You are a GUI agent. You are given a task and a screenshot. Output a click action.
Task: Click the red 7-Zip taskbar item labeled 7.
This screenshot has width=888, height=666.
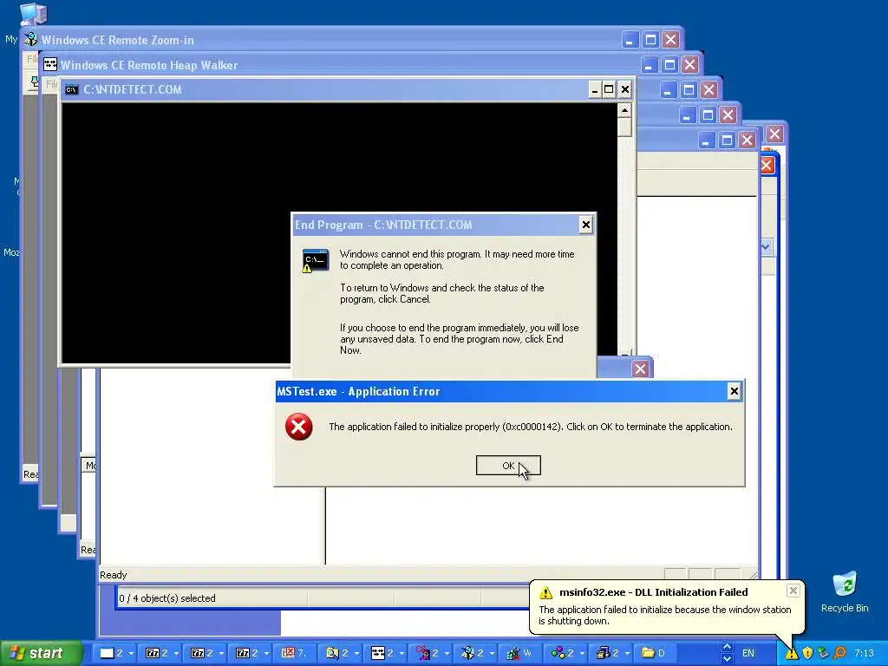click(x=294, y=653)
